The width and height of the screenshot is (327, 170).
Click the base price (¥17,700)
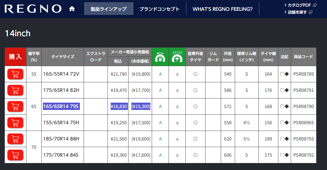tap(141, 90)
